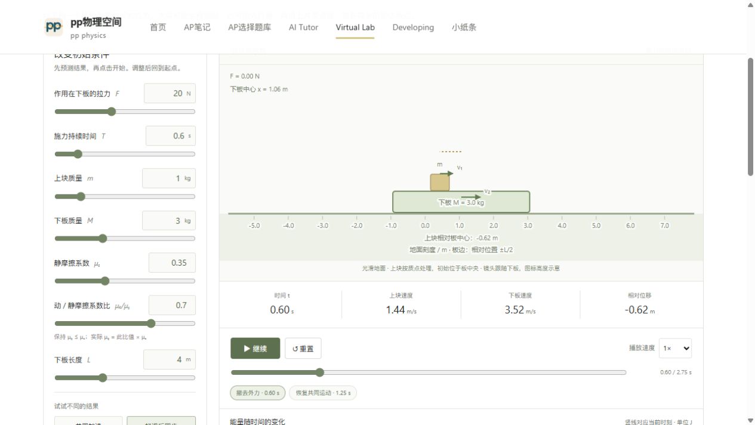755x425 pixels.
Task: Click the 动/静摩擦系数比 input showing 0.7
Action: coord(172,305)
